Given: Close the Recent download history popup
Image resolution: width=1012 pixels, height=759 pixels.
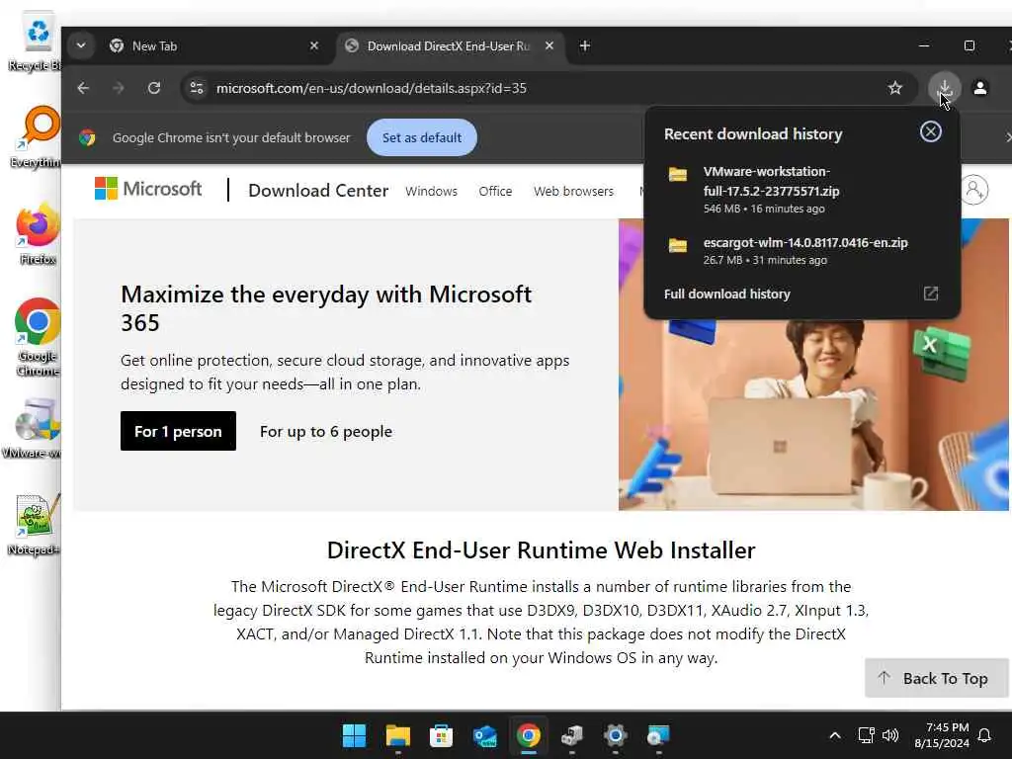Looking at the screenshot, I should point(930,131).
